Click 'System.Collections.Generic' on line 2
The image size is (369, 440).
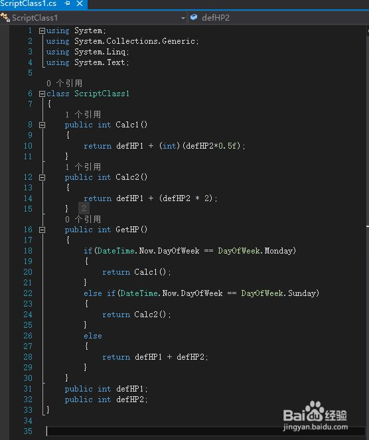[135, 41]
